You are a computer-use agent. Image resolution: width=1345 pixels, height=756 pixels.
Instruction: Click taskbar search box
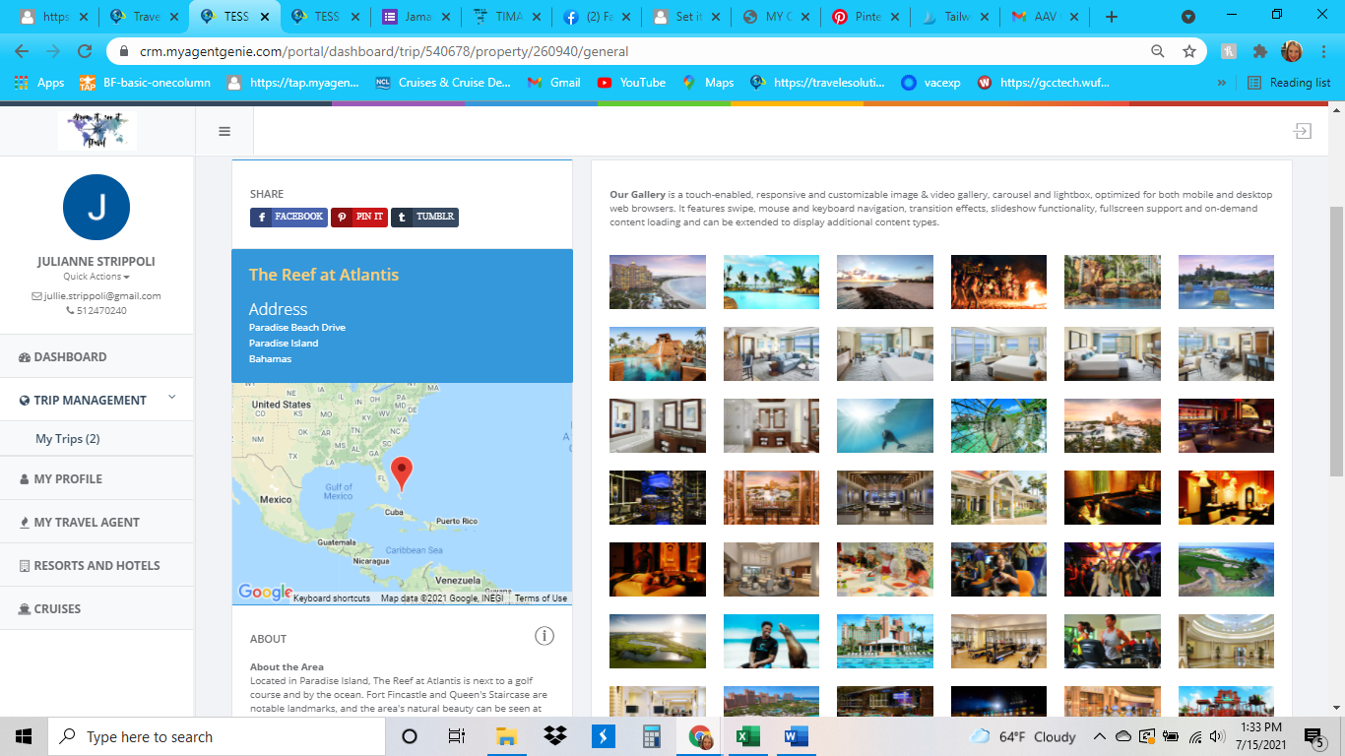217,736
